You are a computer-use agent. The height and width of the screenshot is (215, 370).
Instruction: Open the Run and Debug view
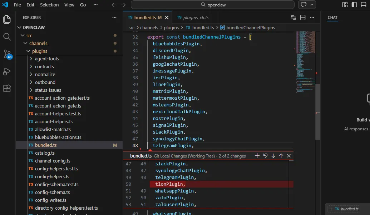point(7,71)
